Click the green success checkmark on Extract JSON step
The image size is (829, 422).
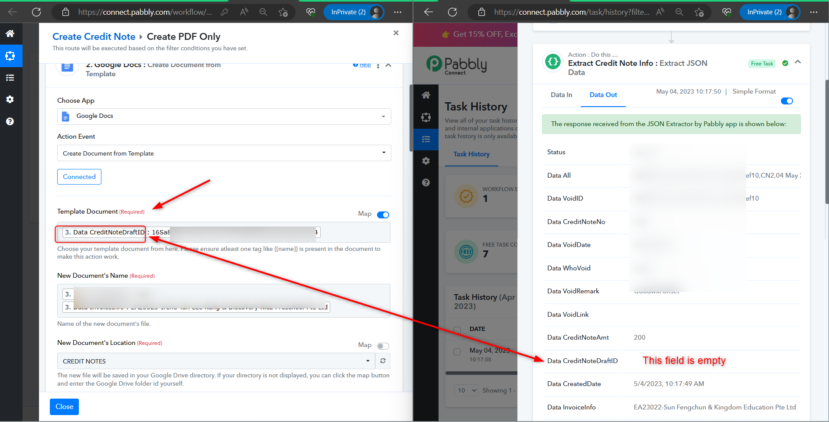[x=785, y=63]
